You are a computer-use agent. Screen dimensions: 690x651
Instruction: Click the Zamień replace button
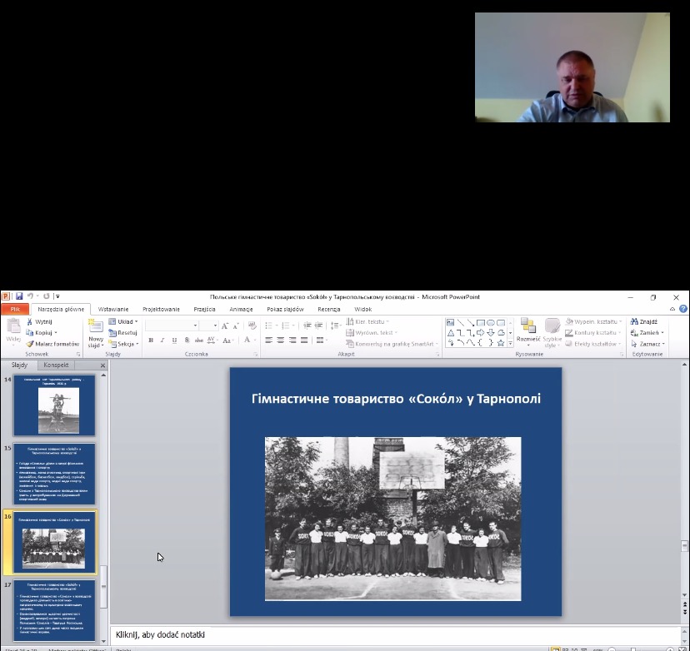click(x=647, y=332)
